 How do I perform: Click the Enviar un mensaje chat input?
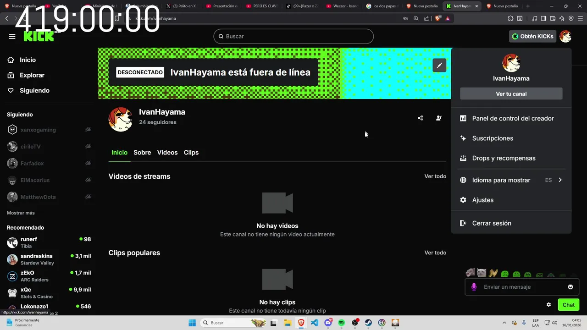pyautogui.click(x=522, y=287)
